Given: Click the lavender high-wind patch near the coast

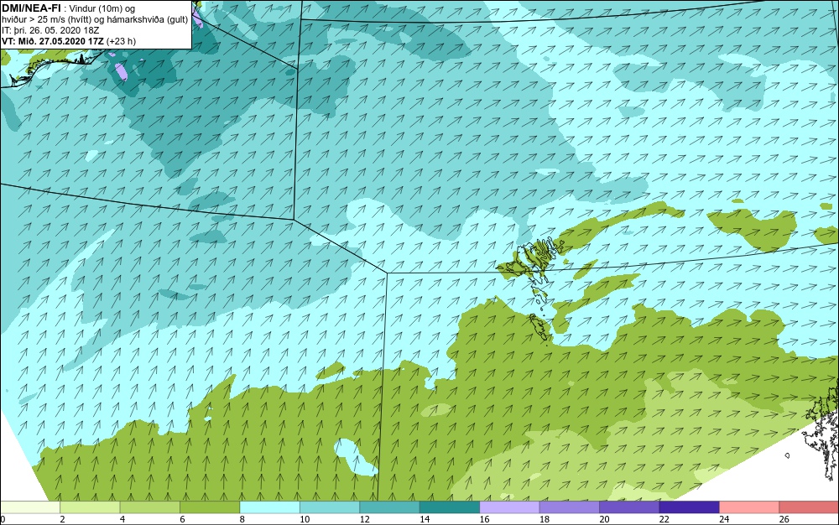Looking at the screenshot, I should click(x=122, y=71).
